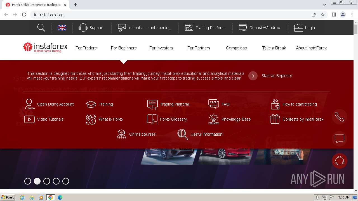The image size is (358, 201).
Task: Click the Start as Beginner arrow button
Action: point(253,76)
